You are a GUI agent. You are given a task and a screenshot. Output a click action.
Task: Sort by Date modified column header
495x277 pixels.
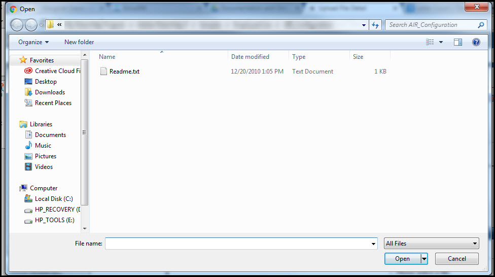[250, 57]
